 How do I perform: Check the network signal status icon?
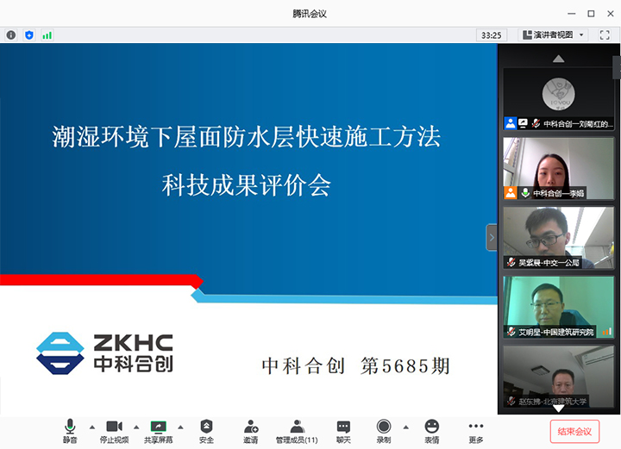pyautogui.click(x=47, y=35)
